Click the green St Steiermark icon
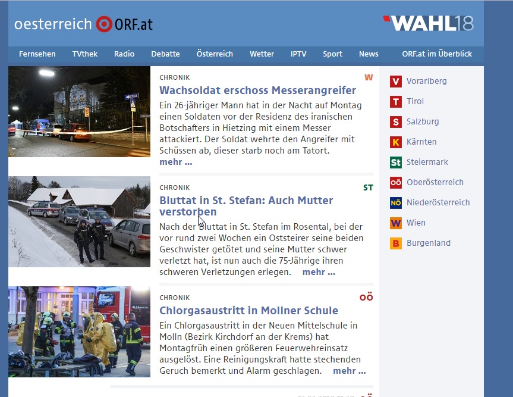The image size is (513, 397). click(395, 162)
